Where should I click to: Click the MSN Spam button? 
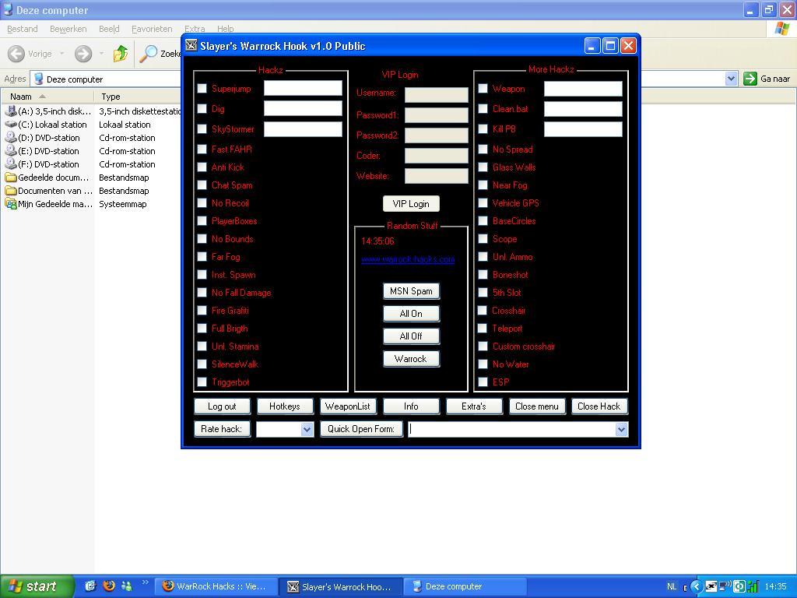point(411,291)
